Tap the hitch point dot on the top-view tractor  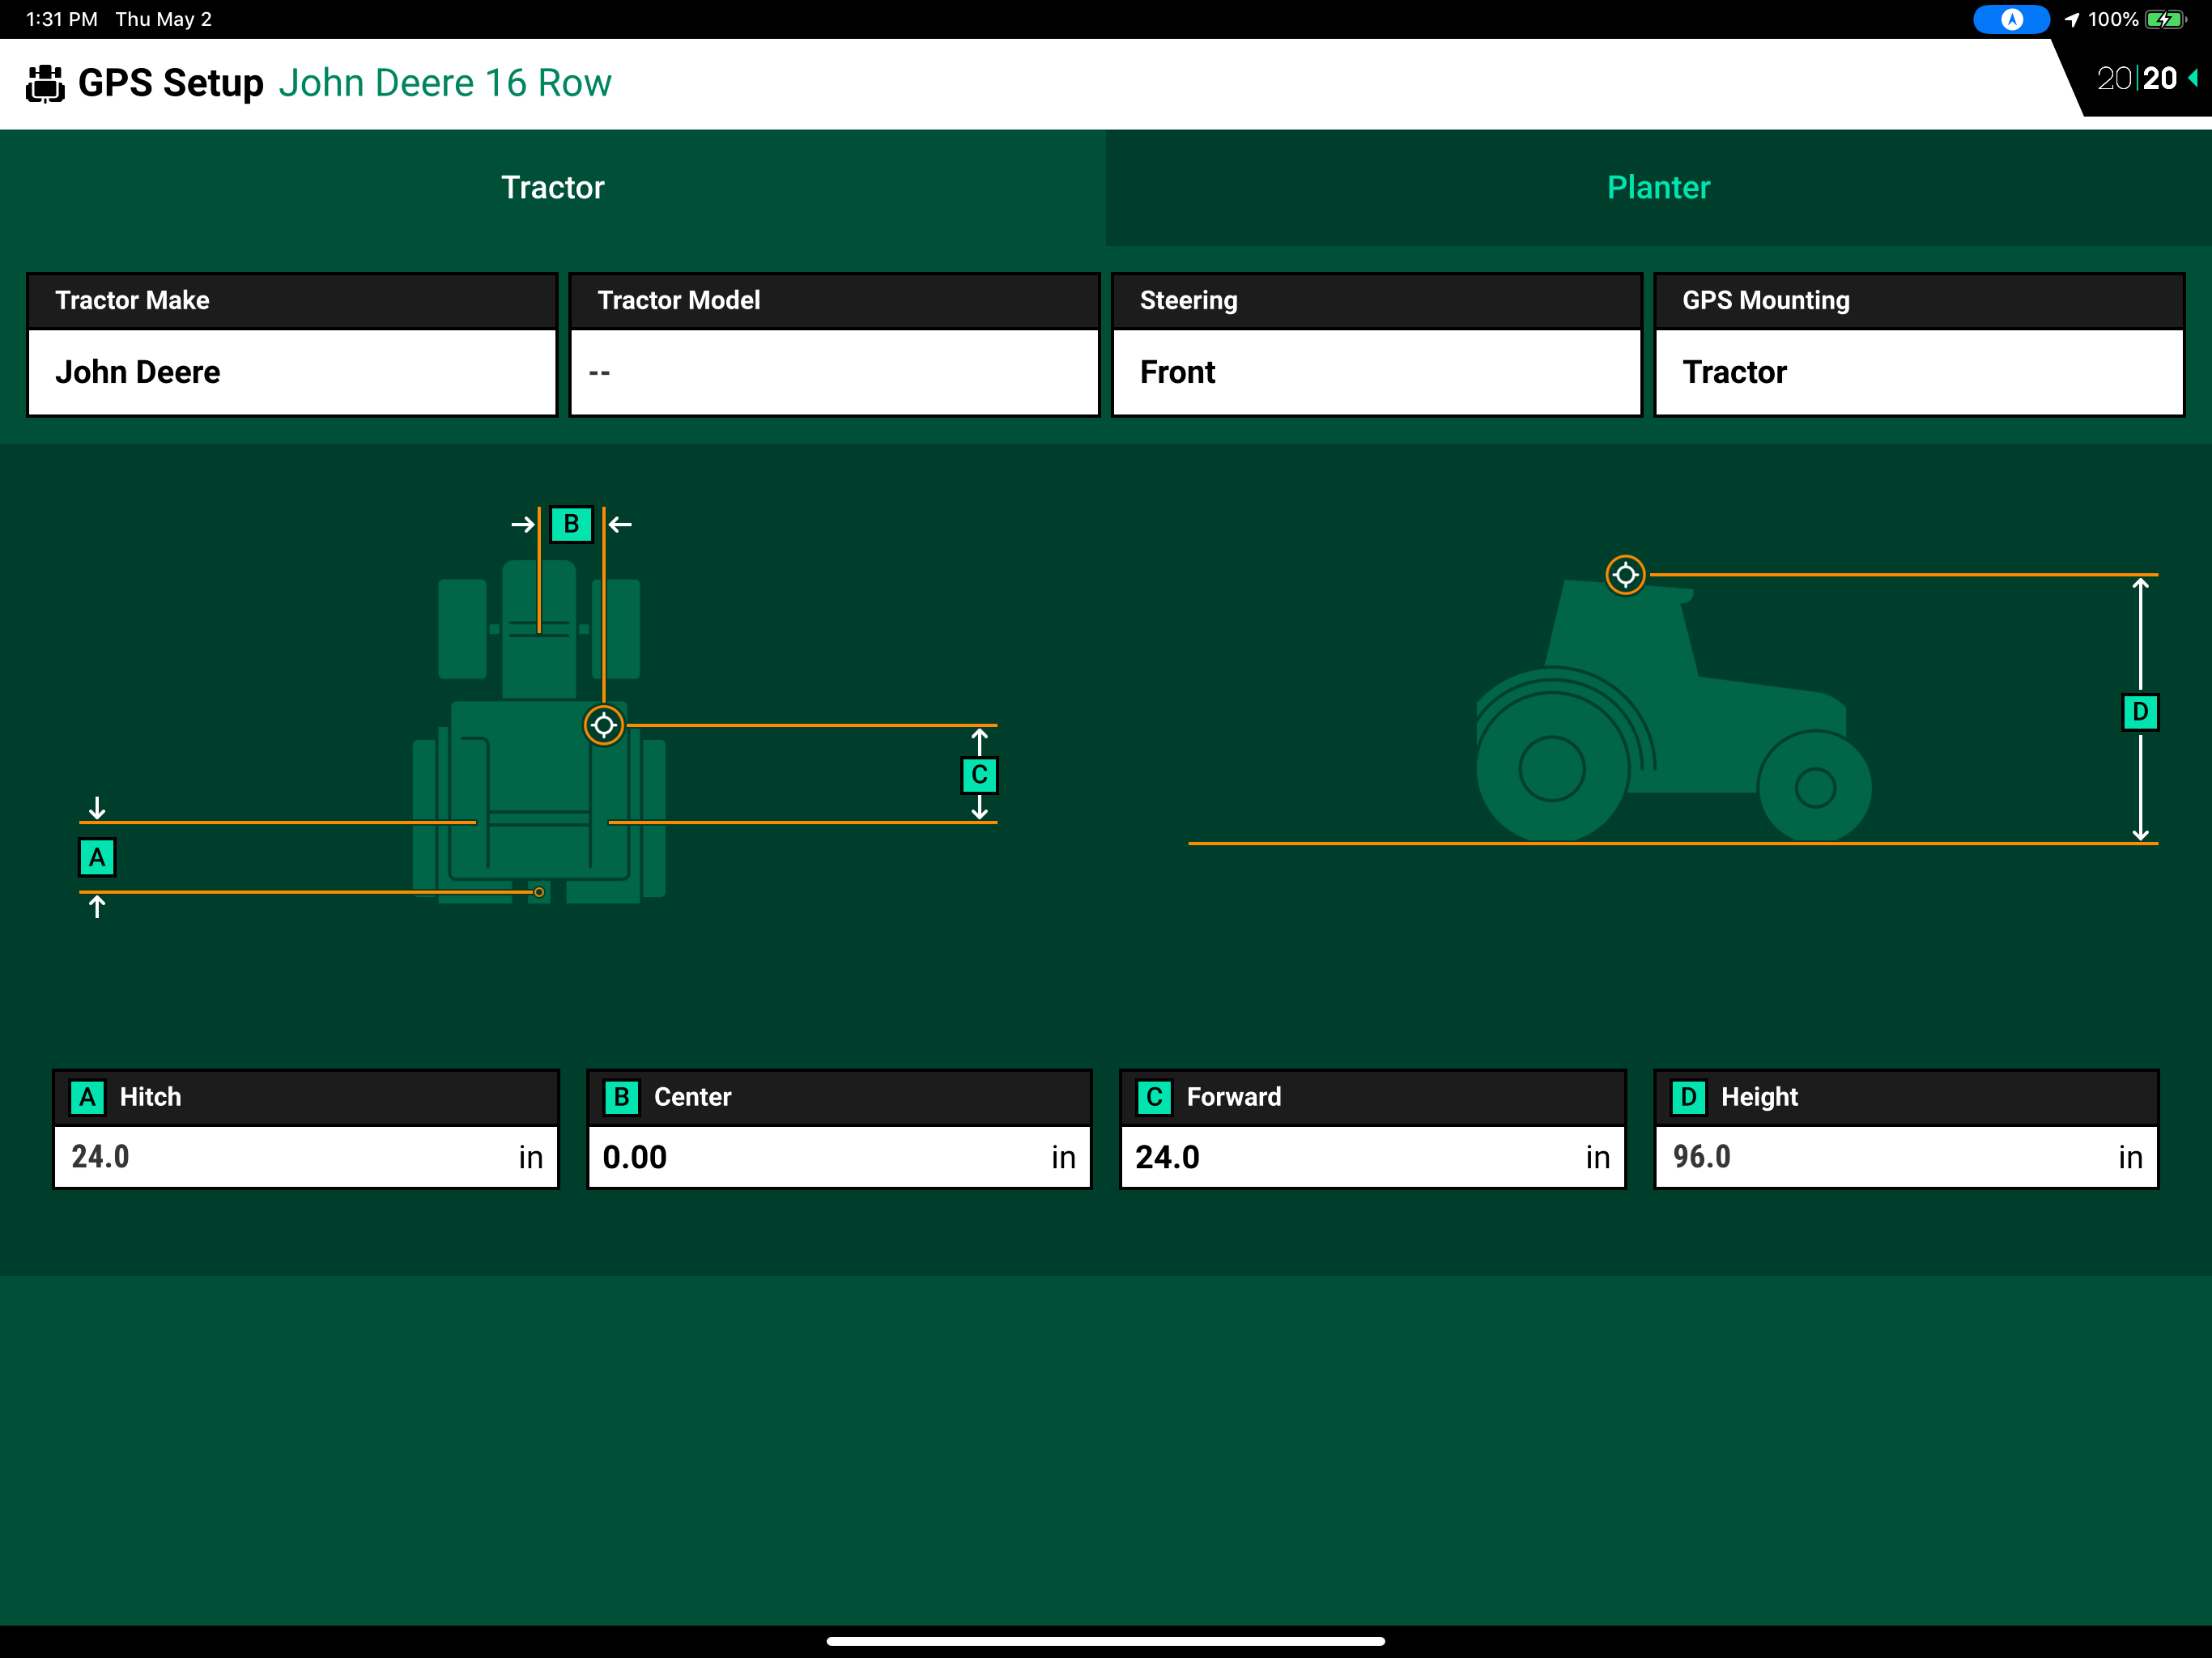539,892
